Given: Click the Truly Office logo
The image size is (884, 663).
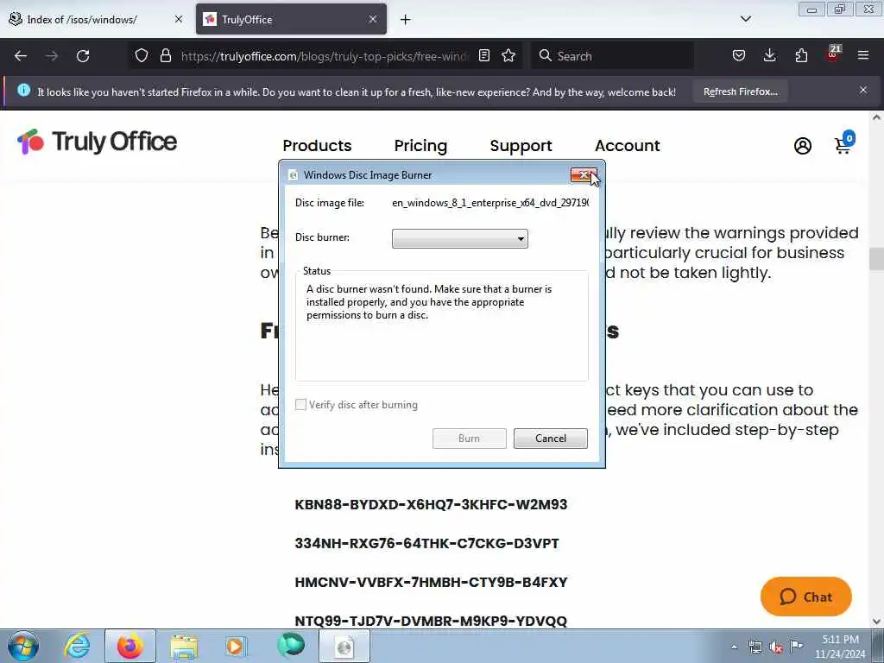Looking at the screenshot, I should 97,142.
